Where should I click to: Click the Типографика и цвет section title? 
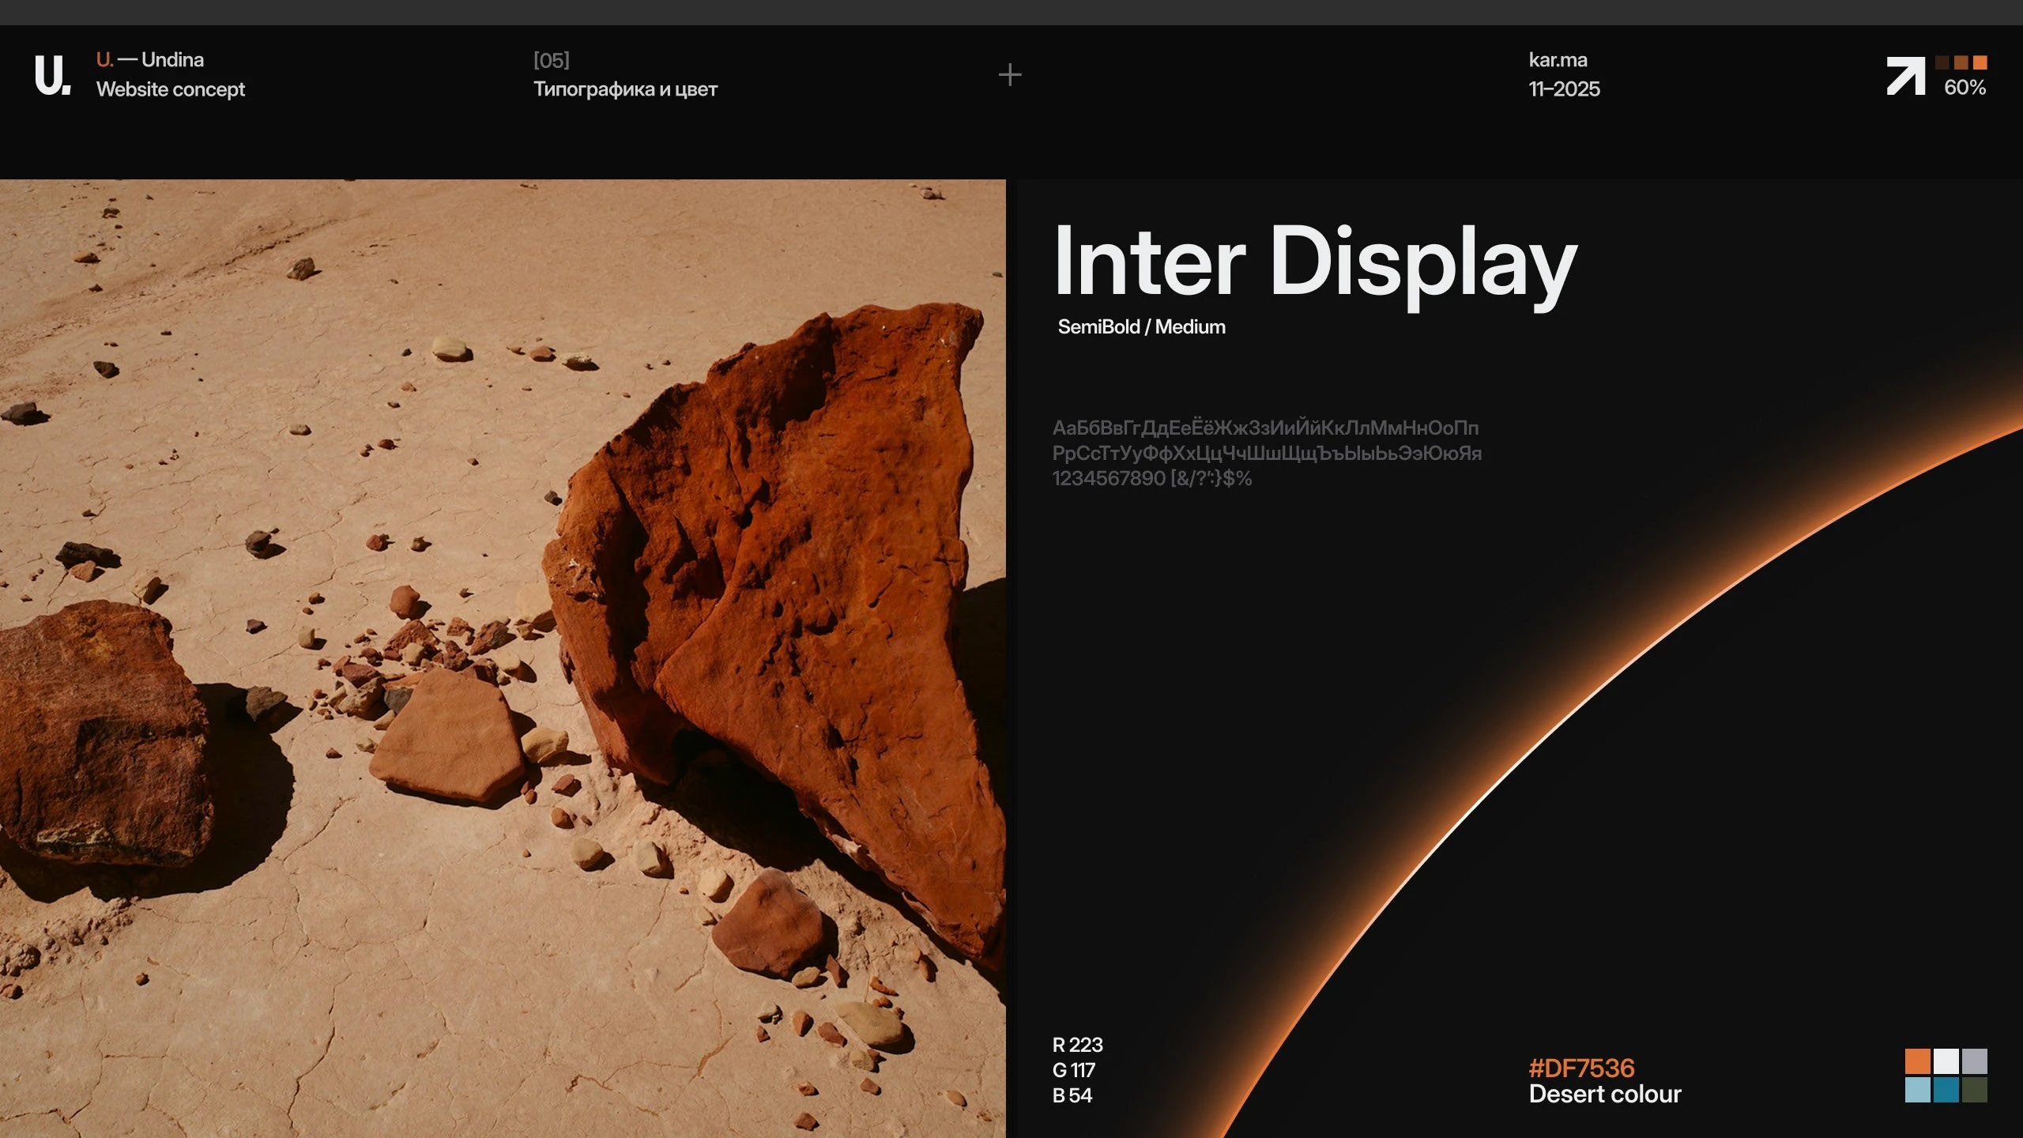tap(625, 89)
